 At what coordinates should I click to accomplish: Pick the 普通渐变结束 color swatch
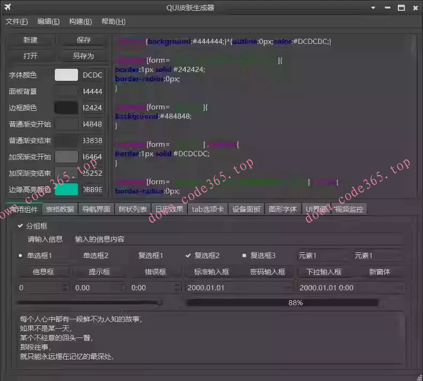click(x=66, y=141)
